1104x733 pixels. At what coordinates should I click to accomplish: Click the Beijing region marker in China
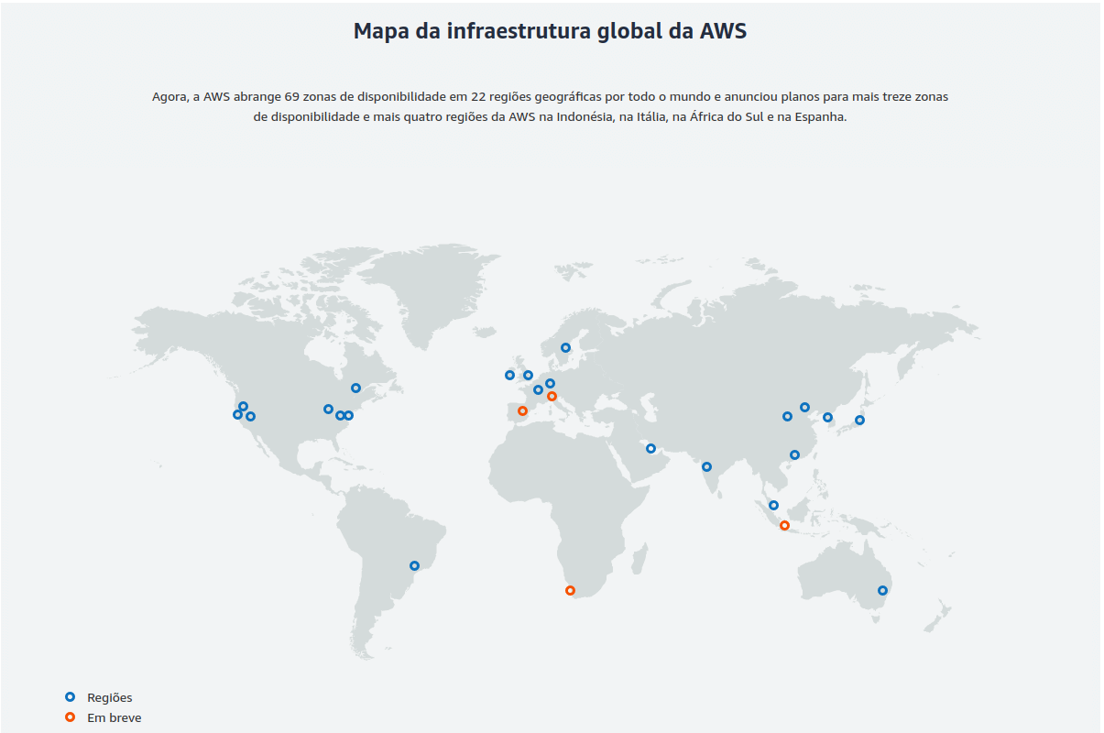pos(804,407)
